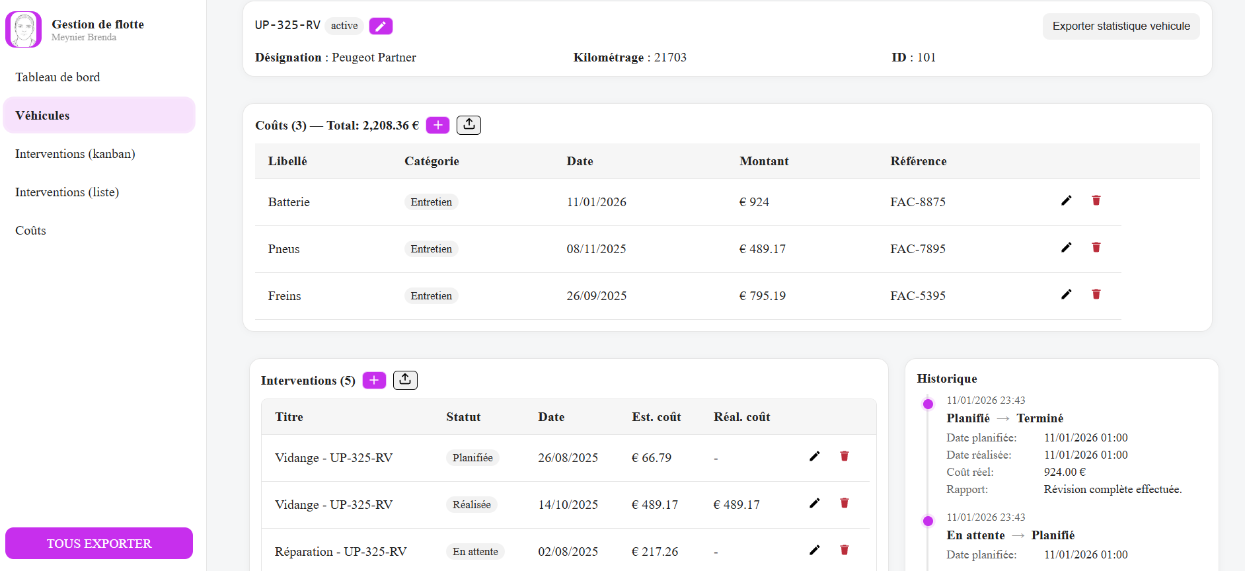Delete the Freins cost entry
The height and width of the screenshot is (571, 1245).
point(1096,295)
